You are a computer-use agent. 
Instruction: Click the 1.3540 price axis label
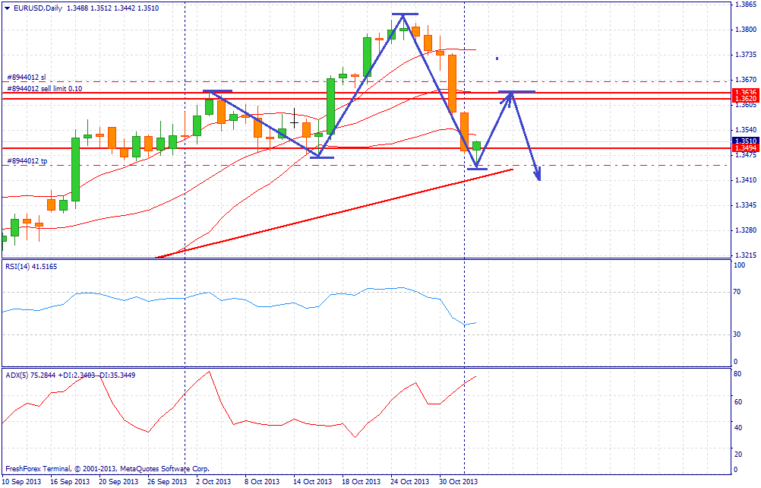[x=746, y=130]
